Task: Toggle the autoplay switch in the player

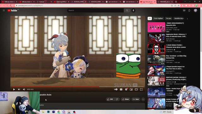Action: tap(116, 89)
